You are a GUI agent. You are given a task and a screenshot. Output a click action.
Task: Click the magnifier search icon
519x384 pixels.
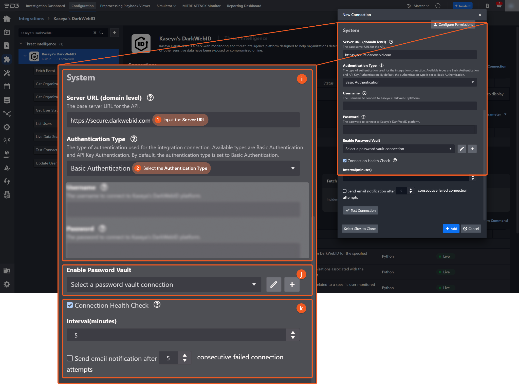(x=101, y=33)
